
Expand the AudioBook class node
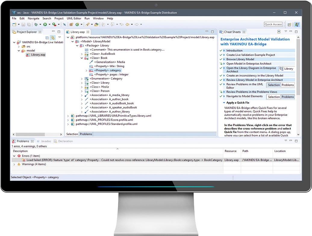point(82,54)
